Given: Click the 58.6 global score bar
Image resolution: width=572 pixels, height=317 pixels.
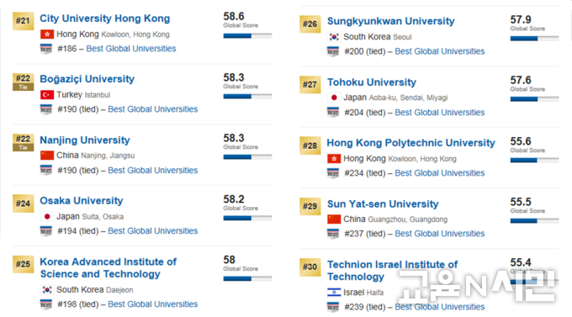Looking at the screenshot, I should click(x=247, y=36).
